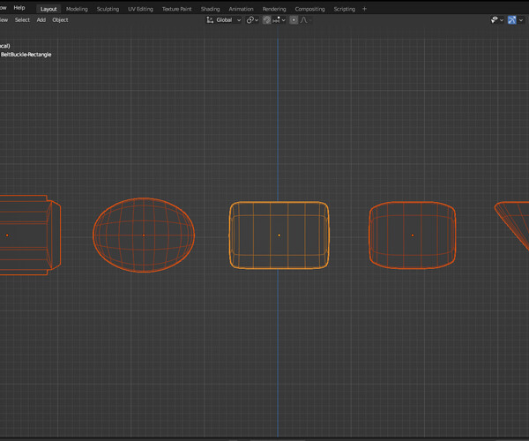This screenshot has height=441, width=529.
Task: Toggle the show gizmo button
Action: pyautogui.click(x=511, y=20)
